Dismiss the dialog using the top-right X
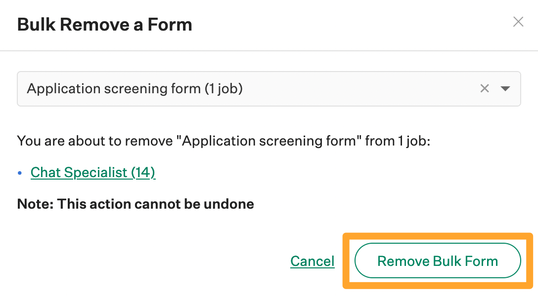538x296 pixels. click(518, 22)
